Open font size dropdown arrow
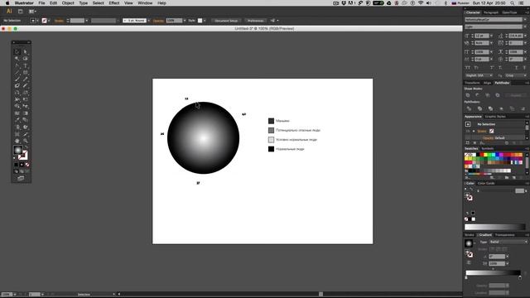Screen dimensions: 530x298 tap(491, 36)
